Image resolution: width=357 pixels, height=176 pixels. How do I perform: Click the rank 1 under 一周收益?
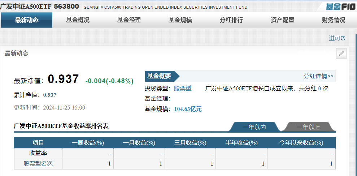pos(109,164)
